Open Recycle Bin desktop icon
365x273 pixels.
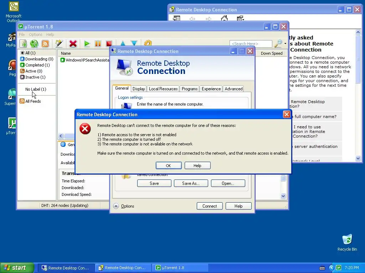347,242
